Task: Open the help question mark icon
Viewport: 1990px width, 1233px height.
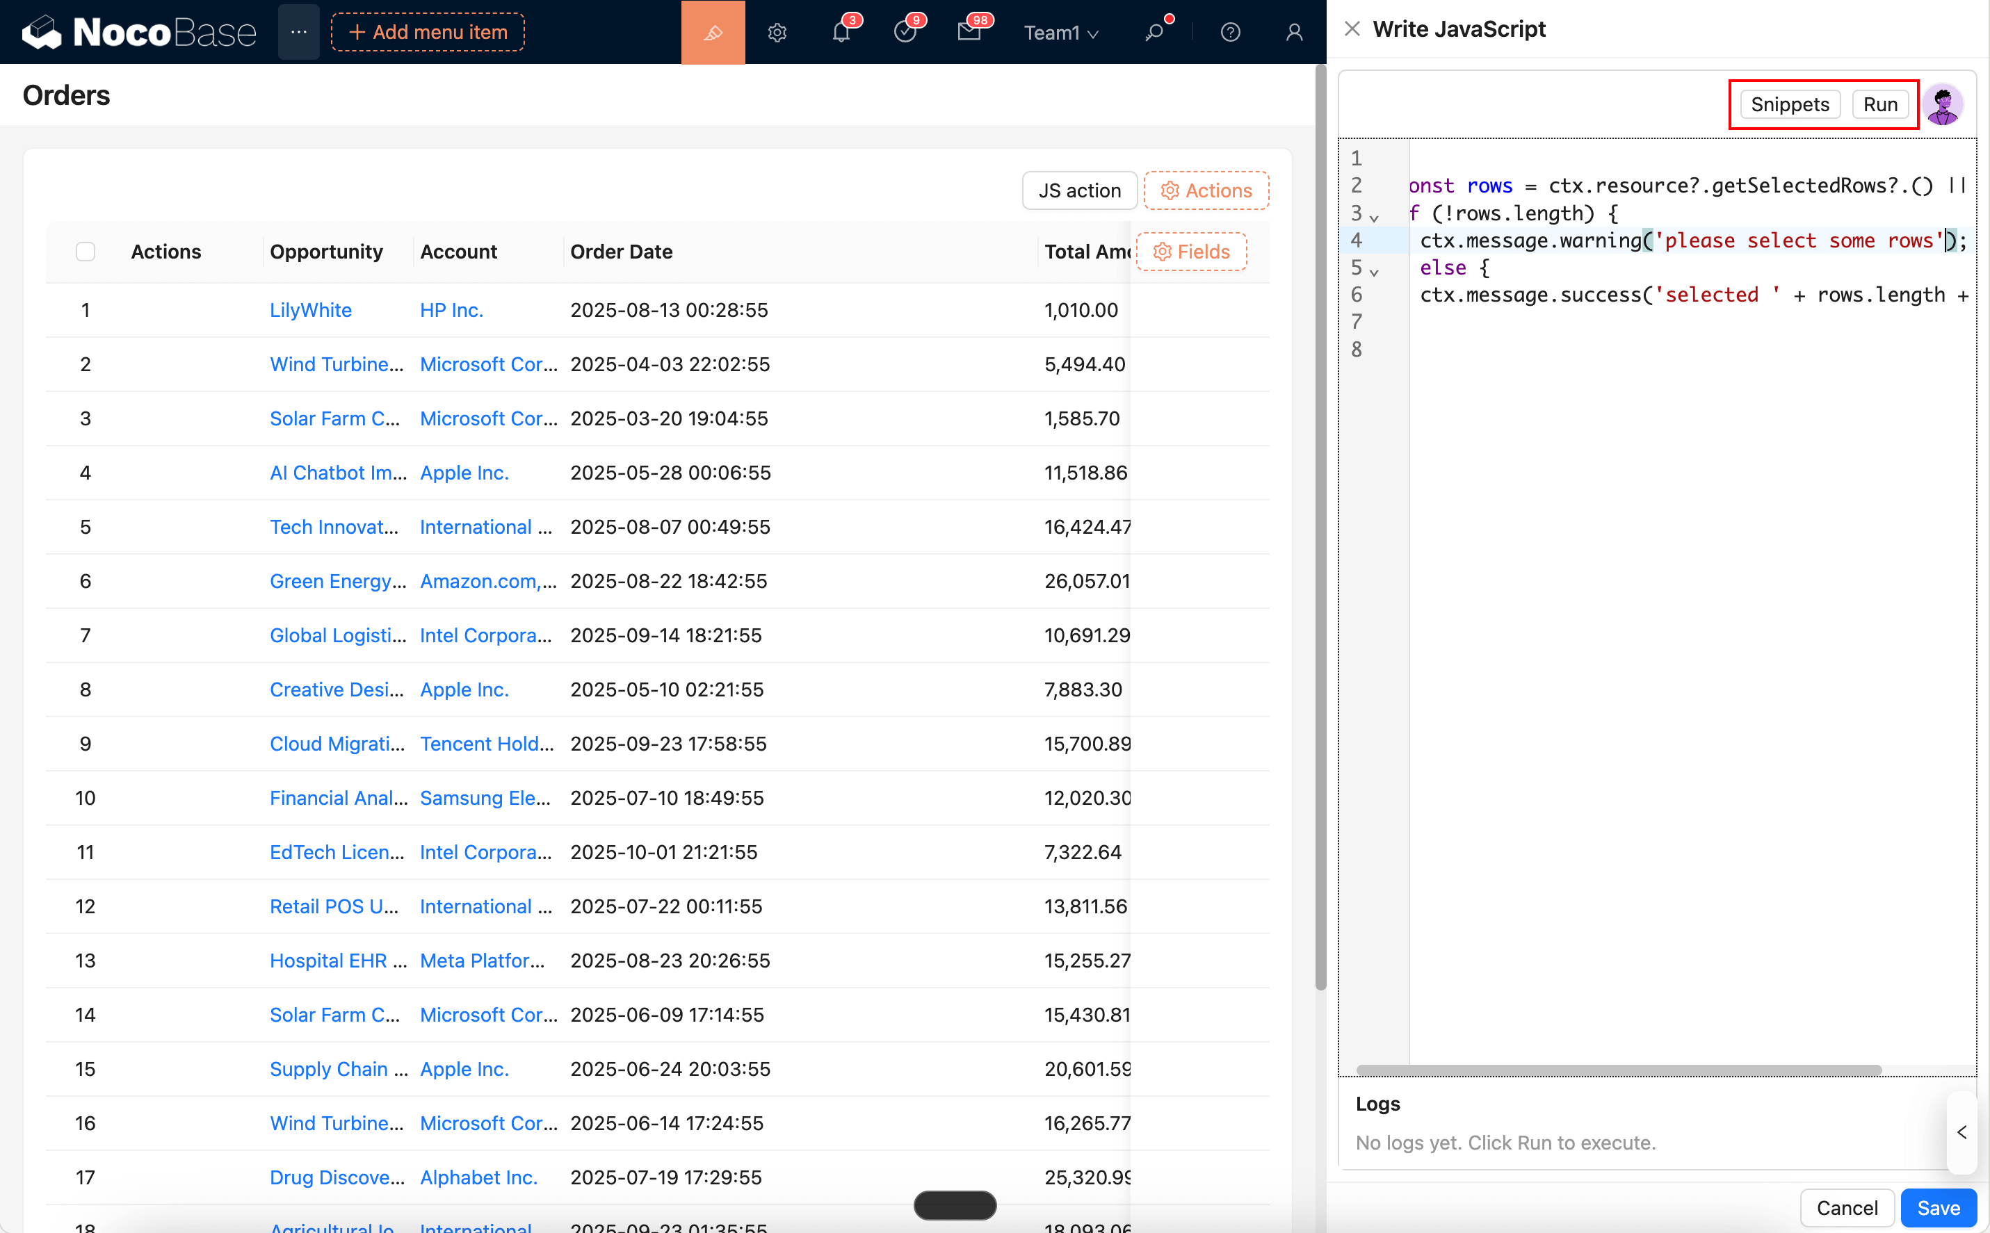Action: (1229, 32)
